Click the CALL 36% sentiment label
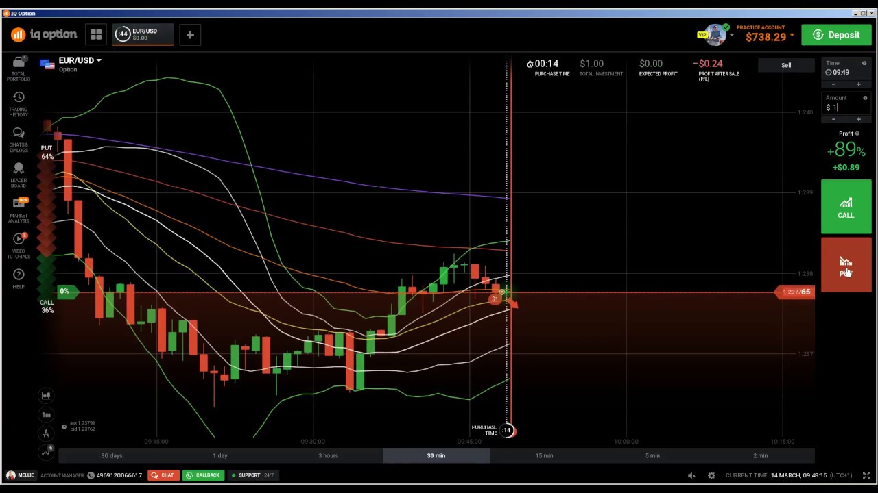 point(47,306)
